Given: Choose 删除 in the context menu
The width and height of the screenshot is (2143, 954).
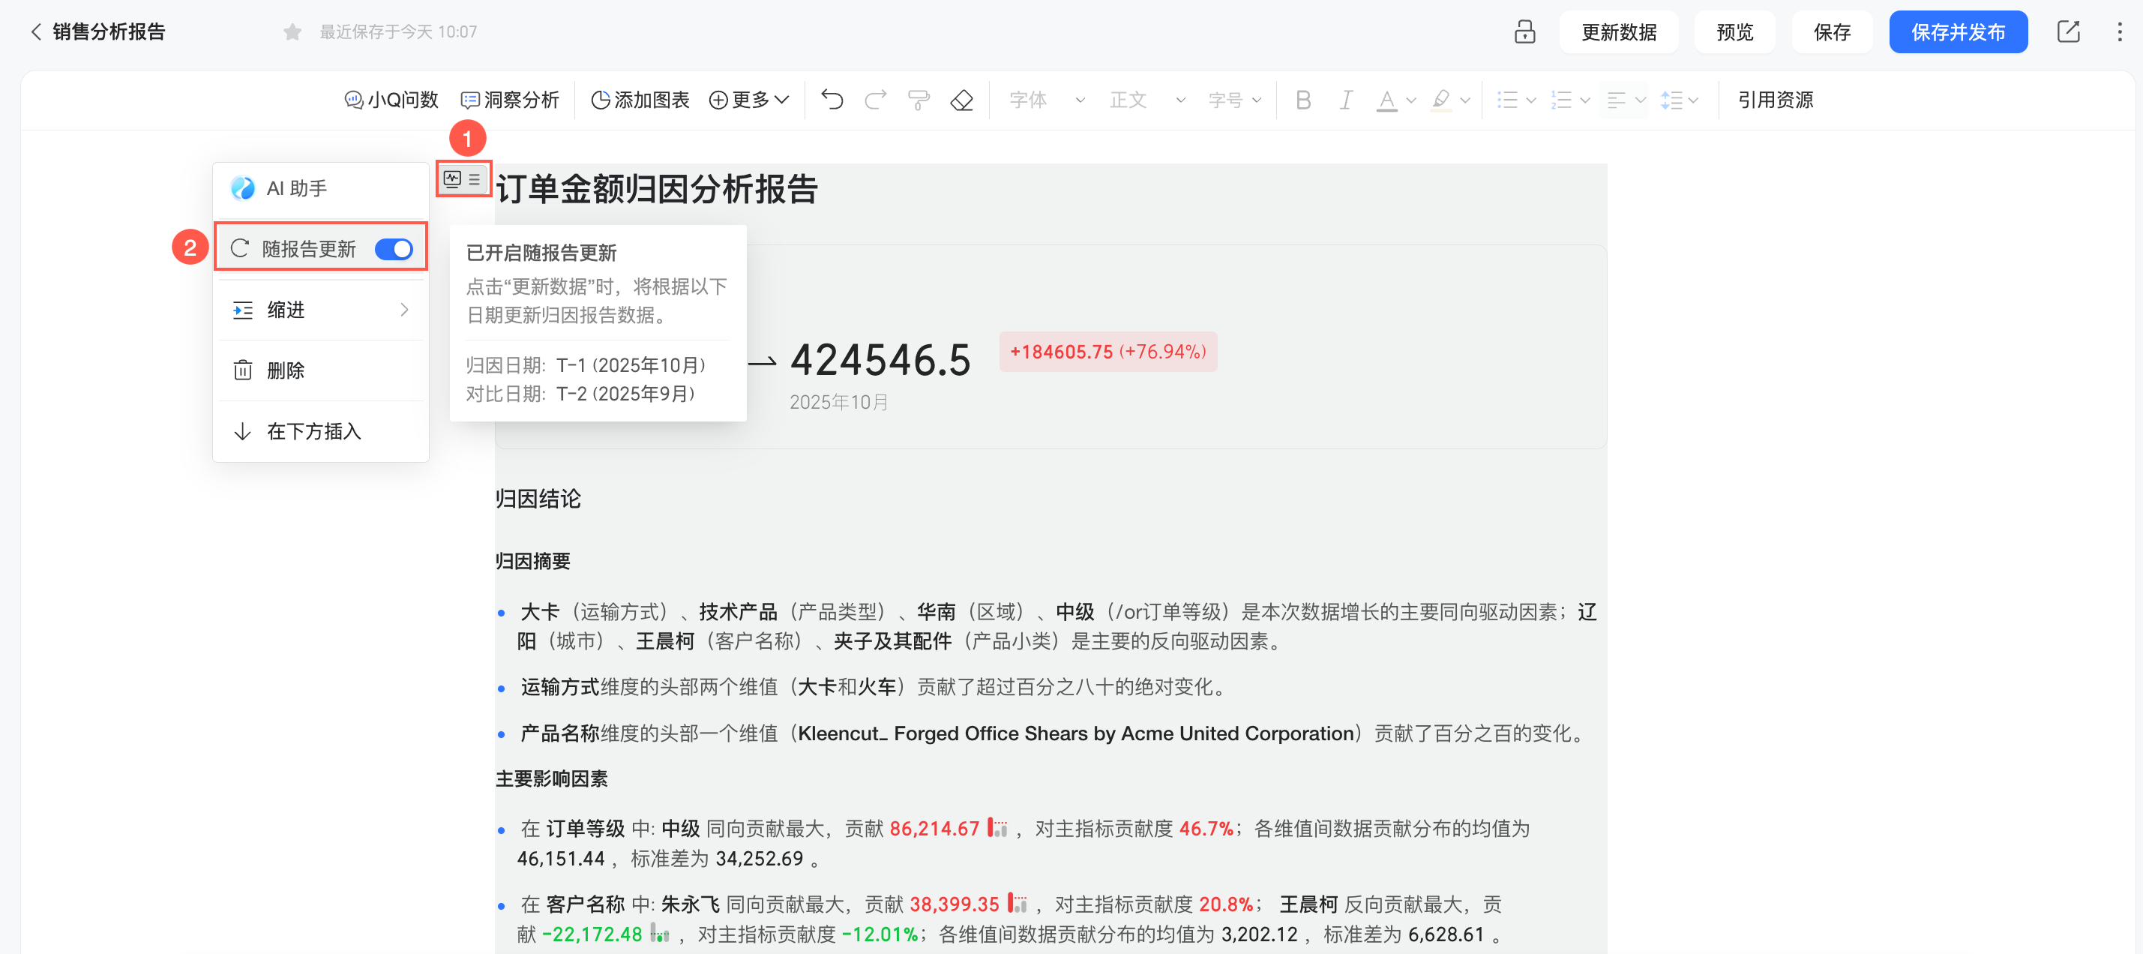Looking at the screenshot, I should click(x=286, y=370).
